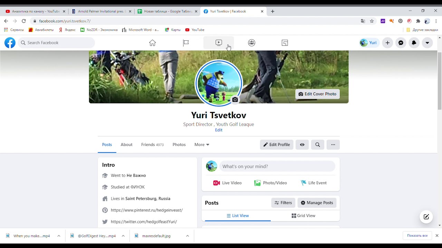Open Notifications bell icon

pos(414,43)
